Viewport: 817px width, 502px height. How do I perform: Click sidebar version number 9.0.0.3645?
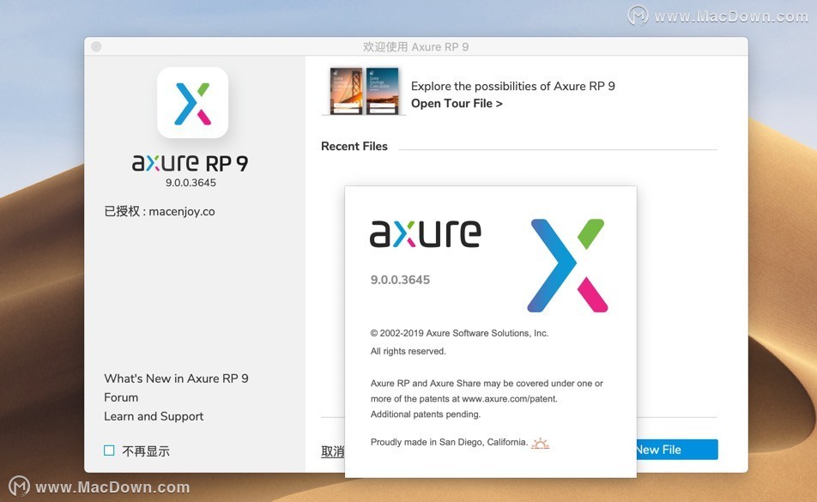point(191,183)
